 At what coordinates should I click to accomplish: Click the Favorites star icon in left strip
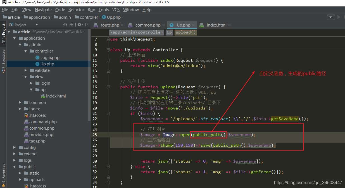[x=3, y=185]
